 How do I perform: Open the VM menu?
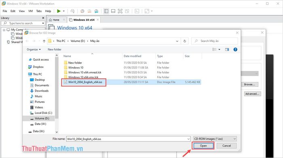(30, 11)
